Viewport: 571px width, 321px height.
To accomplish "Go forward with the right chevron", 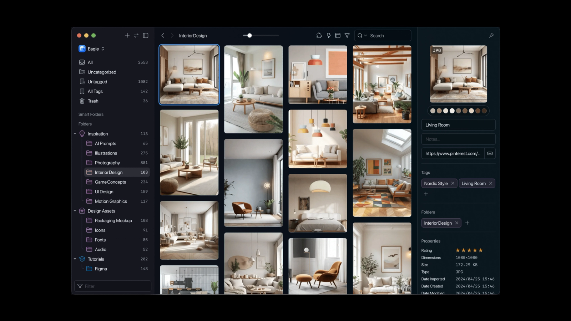I will [172, 35].
